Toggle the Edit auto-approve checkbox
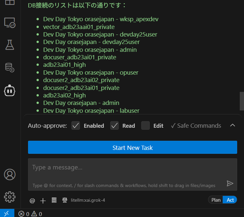This screenshot has height=217, width=244. (x=145, y=125)
